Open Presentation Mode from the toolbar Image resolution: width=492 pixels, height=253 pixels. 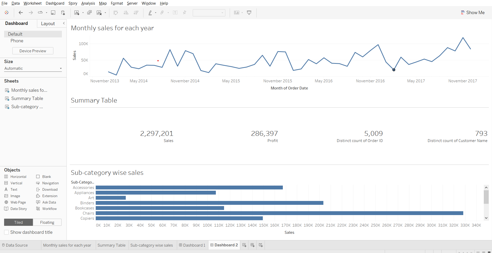pos(249,13)
